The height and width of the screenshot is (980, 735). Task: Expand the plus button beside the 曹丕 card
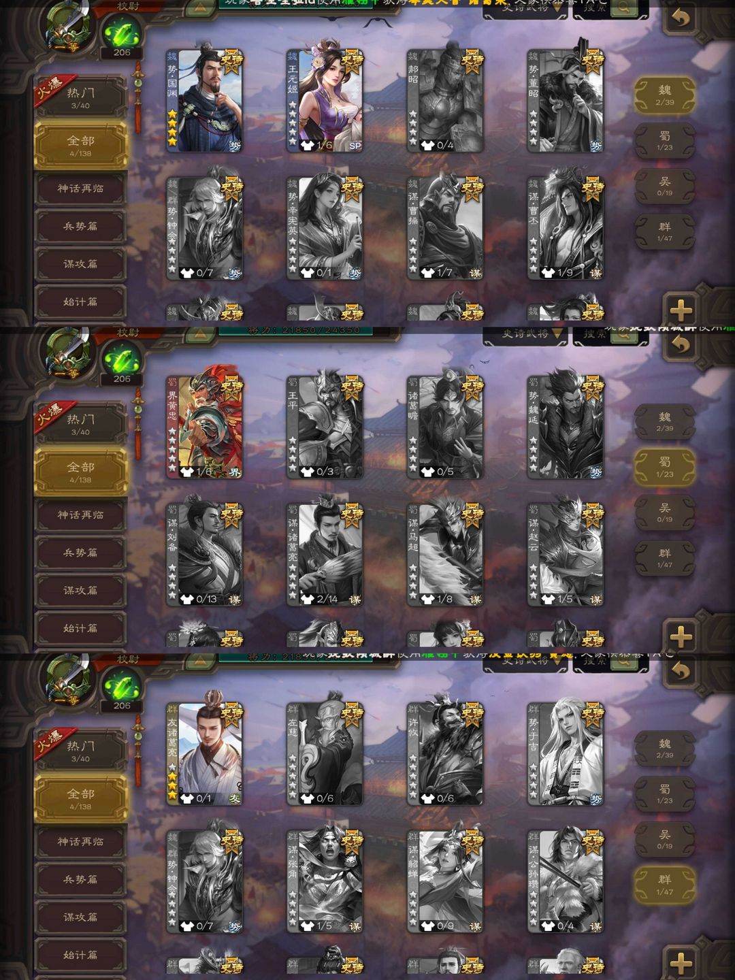pyautogui.click(x=681, y=310)
